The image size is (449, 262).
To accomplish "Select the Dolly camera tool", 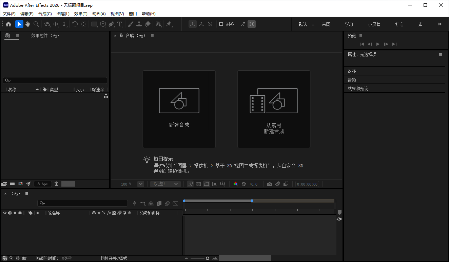I will click(x=64, y=24).
